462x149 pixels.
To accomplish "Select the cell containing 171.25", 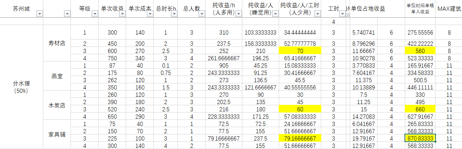I will pos(261,116).
